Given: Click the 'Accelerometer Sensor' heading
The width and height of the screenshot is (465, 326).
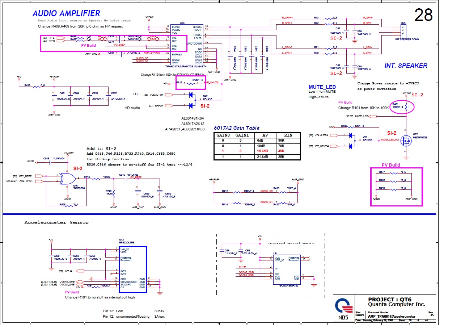Looking at the screenshot, I should click(56, 222).
